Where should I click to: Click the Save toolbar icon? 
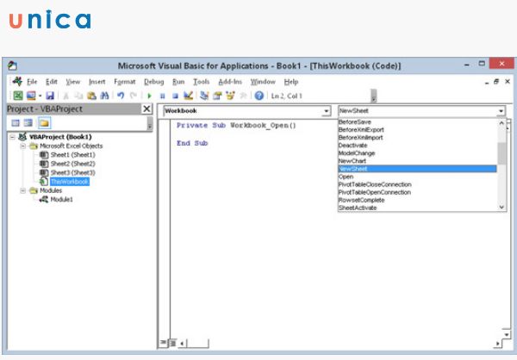[50, 96]
